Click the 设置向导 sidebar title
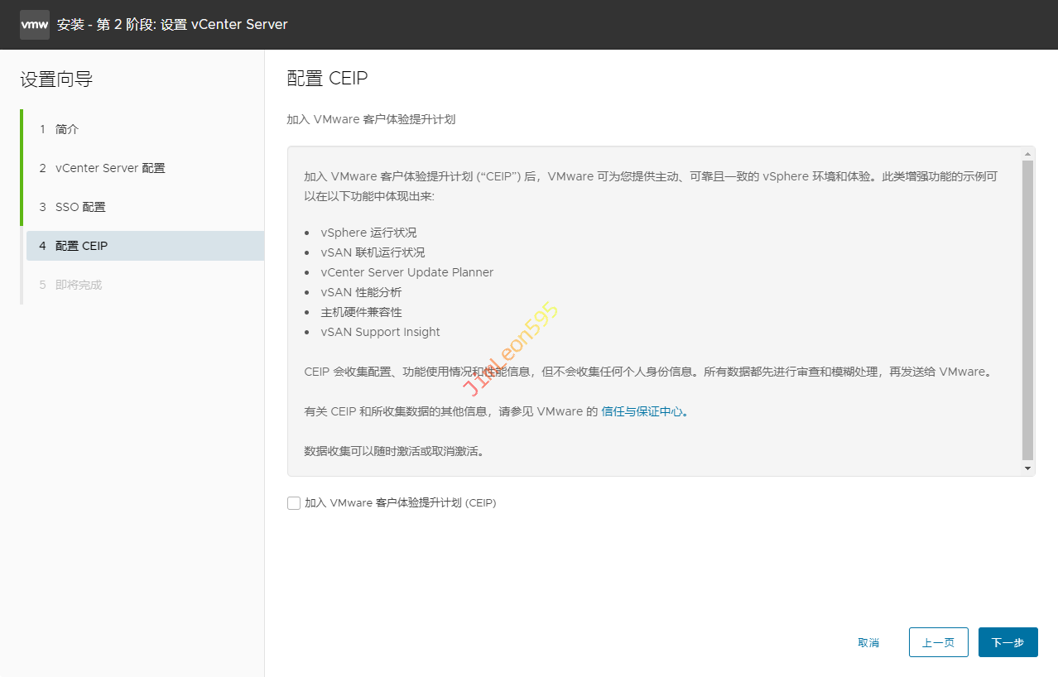 56,79
